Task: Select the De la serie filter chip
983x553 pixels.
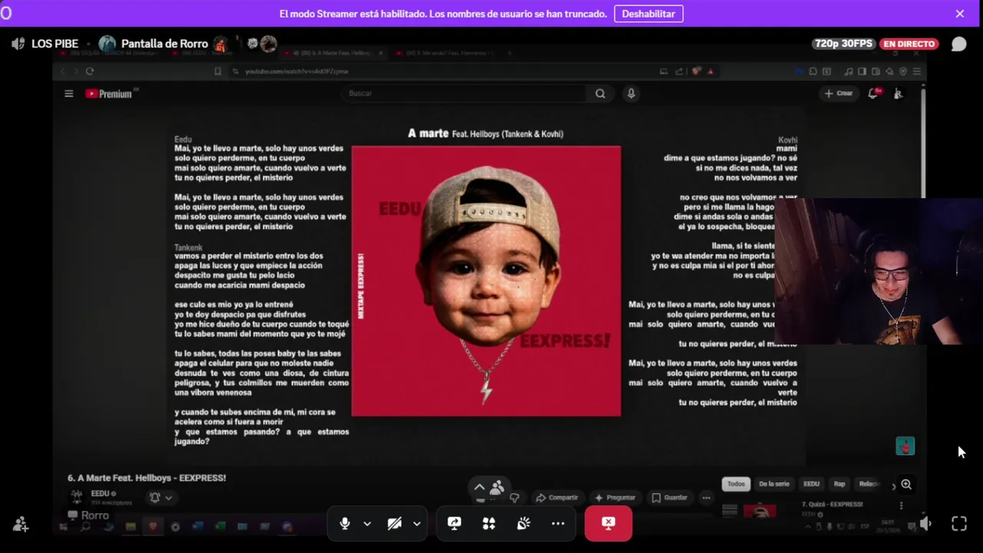Action: coord(773,485)
